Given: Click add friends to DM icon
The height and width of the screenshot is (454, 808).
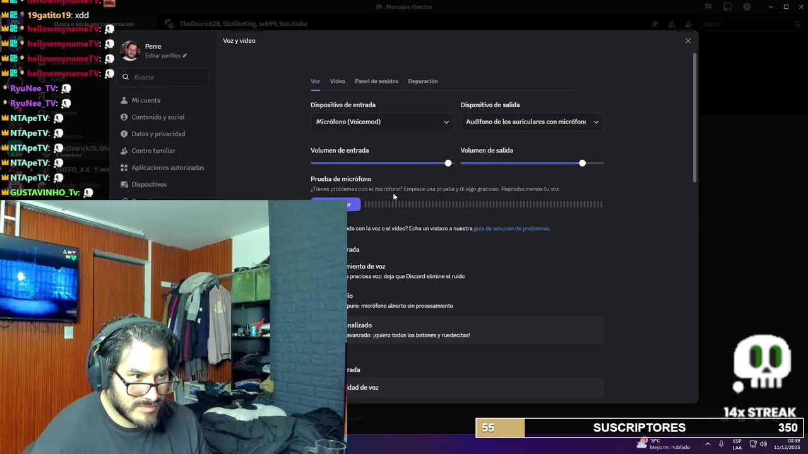Looking at the screenshot, I should [x=672, y=24].
